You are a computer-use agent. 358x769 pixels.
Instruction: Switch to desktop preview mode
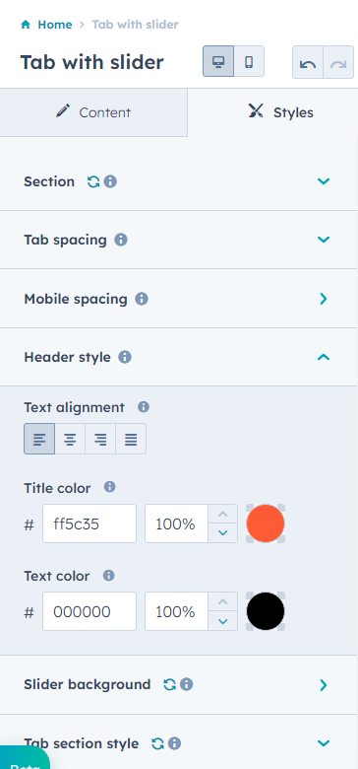(218, 62)
